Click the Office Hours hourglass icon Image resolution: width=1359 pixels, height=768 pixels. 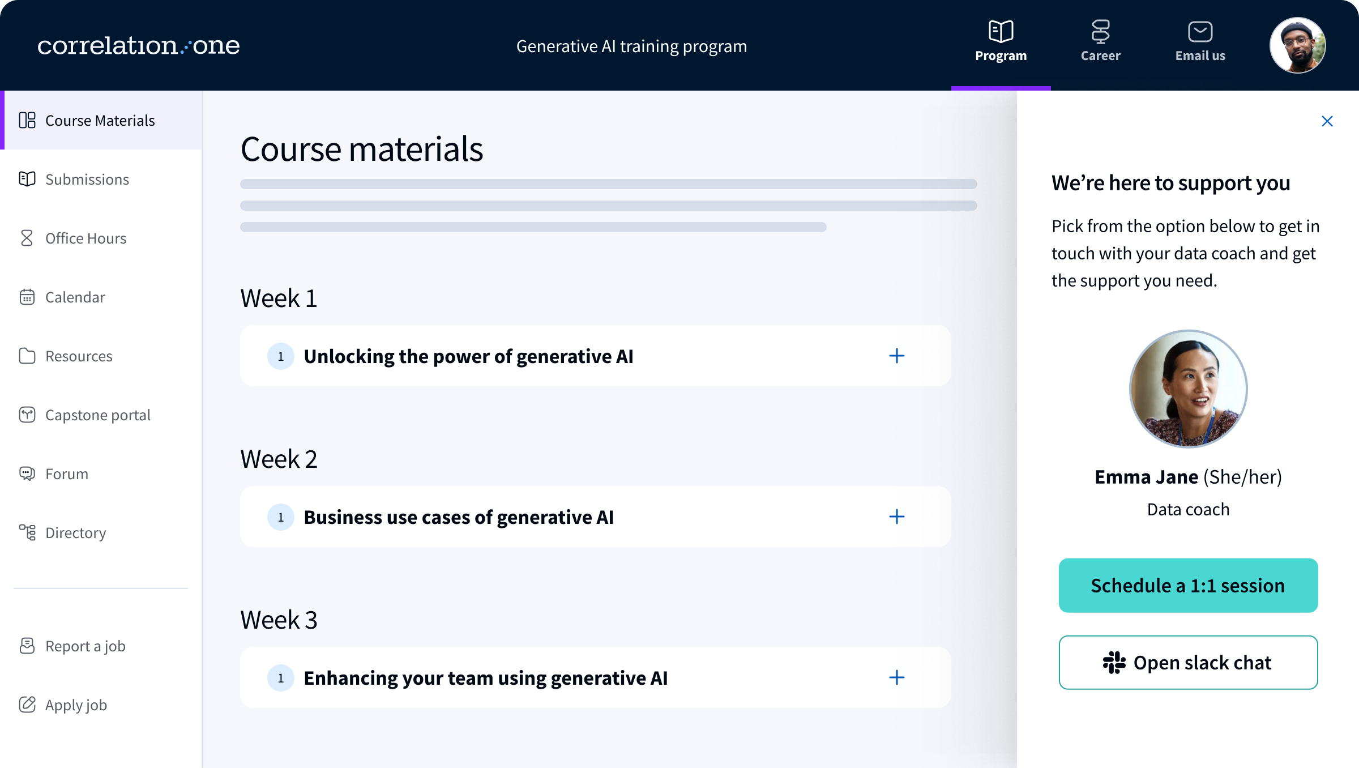coord(27,238)
